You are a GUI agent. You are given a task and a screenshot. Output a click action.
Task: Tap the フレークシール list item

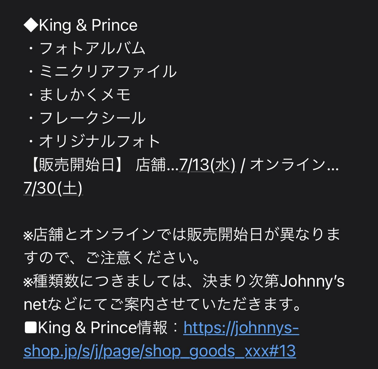pos(92,118)
